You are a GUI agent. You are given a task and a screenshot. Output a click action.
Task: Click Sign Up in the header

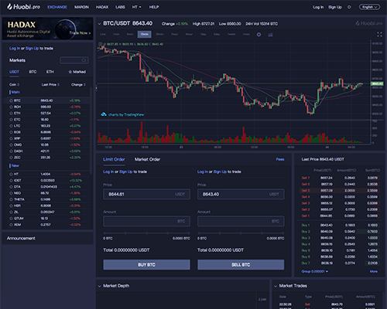point(335,7)
